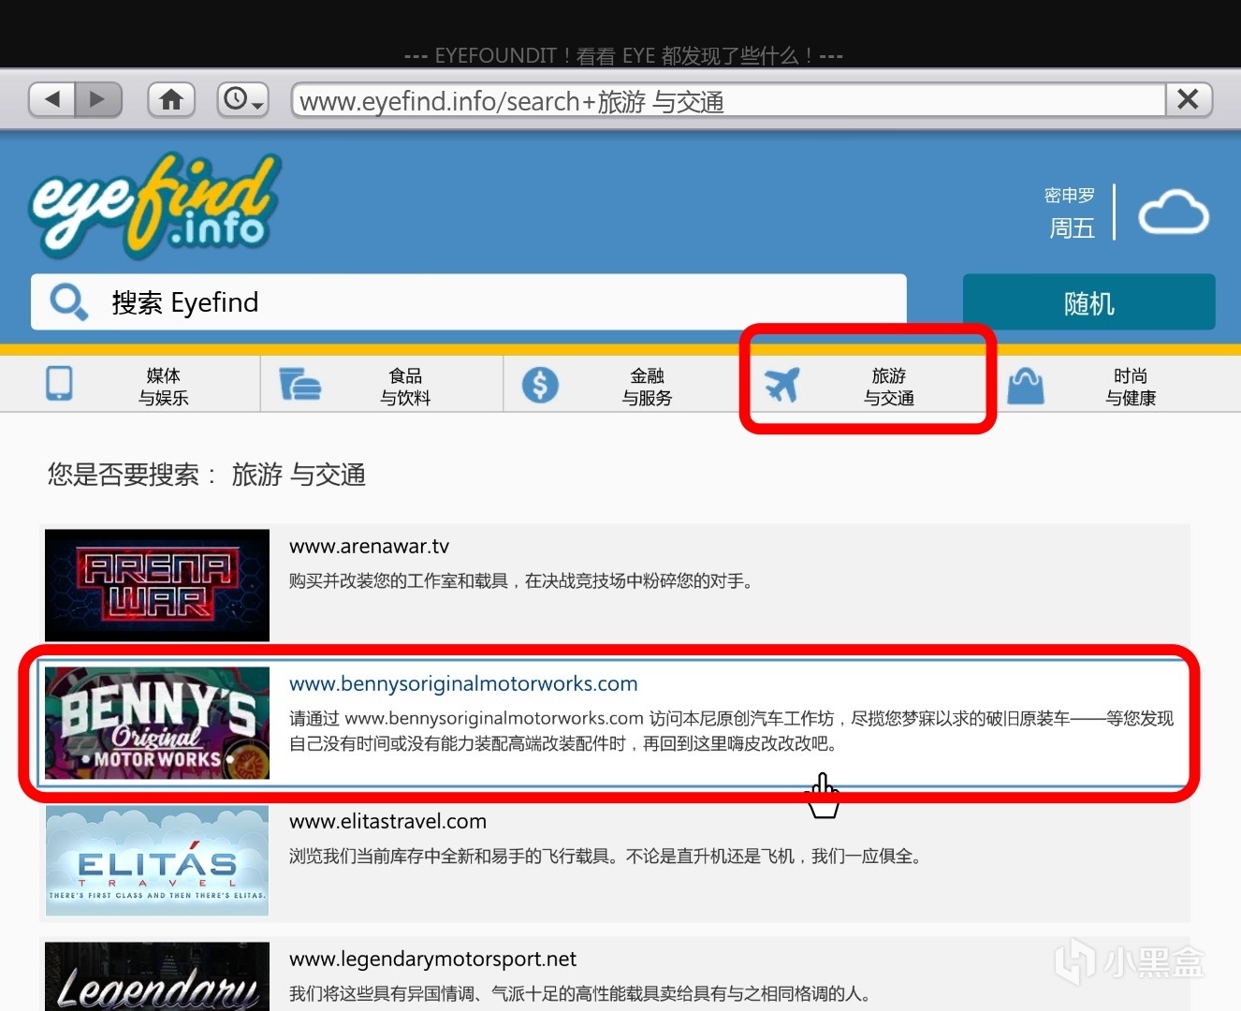Click the cloud weather icon
Viewport: 1241px width, 1011px height.
1174,213
